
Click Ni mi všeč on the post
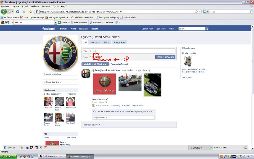tap(126, 105)
